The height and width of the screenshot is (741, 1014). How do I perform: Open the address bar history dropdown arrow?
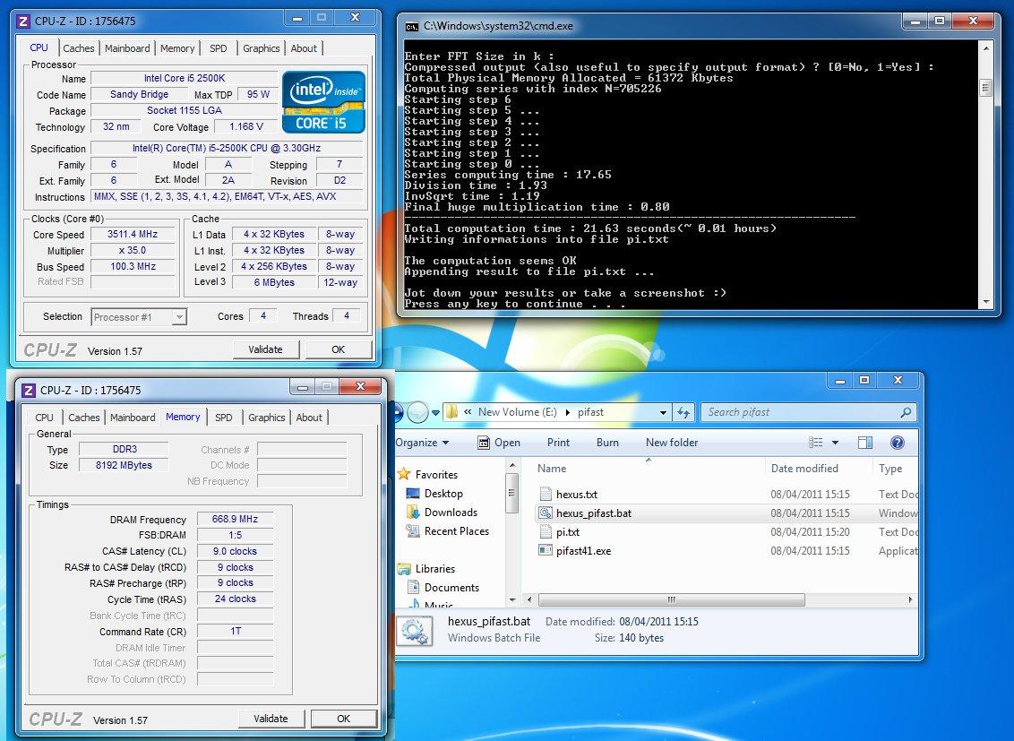coord(663,412)
